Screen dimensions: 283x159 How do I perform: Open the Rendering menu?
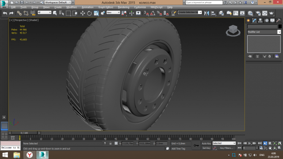pos(124,7)
